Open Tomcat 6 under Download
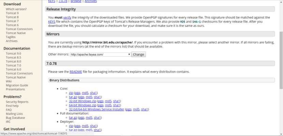Image resolution: width=283 pixels, height=136 pixels. click(x=12, y=25)
